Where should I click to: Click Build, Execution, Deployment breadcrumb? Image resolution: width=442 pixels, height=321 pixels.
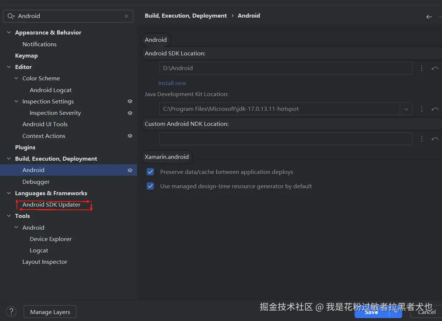(x=186, y=16)
